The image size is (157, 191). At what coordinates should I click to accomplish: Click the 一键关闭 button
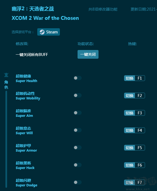[x=88, y=54]
